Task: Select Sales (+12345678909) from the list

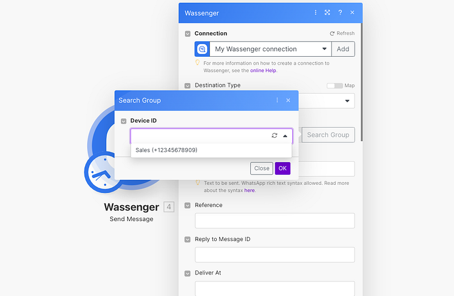Action: point(166,150)
